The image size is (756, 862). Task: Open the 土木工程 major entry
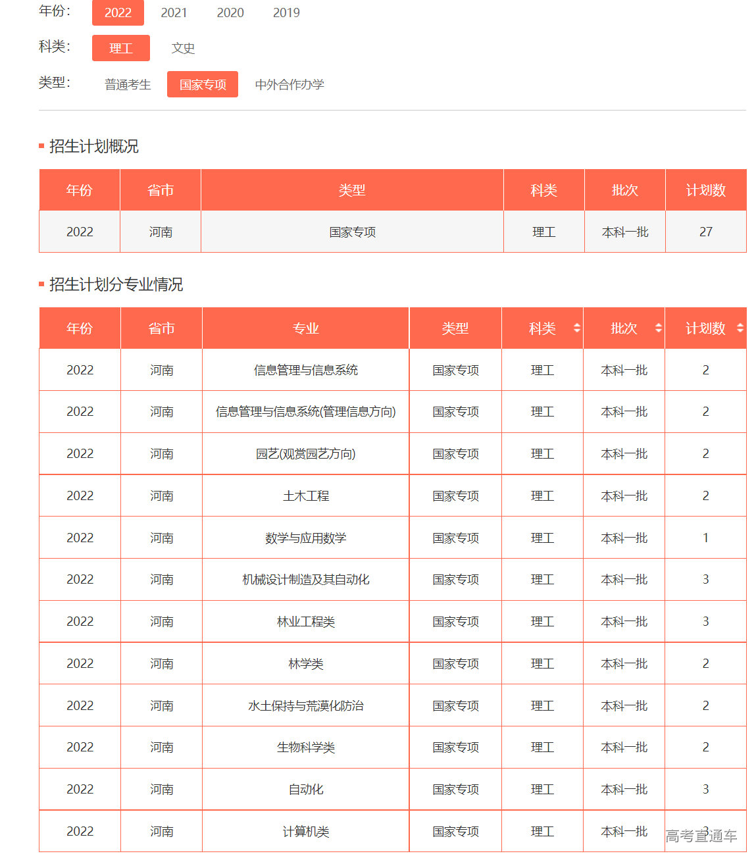pos(305,495)
